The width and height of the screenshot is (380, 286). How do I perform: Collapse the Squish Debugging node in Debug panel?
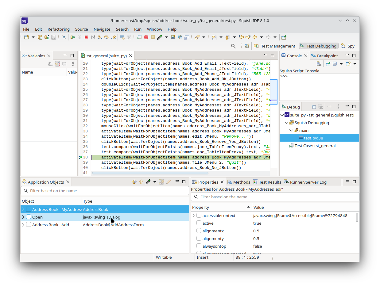pos(286,122)
